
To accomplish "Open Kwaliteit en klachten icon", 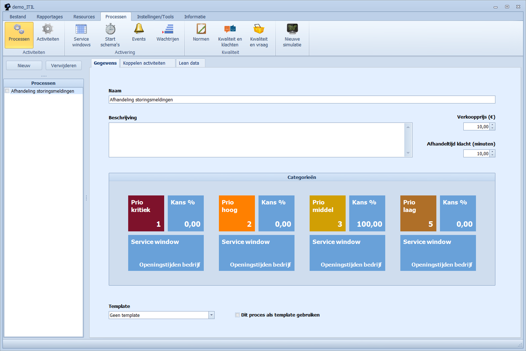I will click(x=230, y=35).
